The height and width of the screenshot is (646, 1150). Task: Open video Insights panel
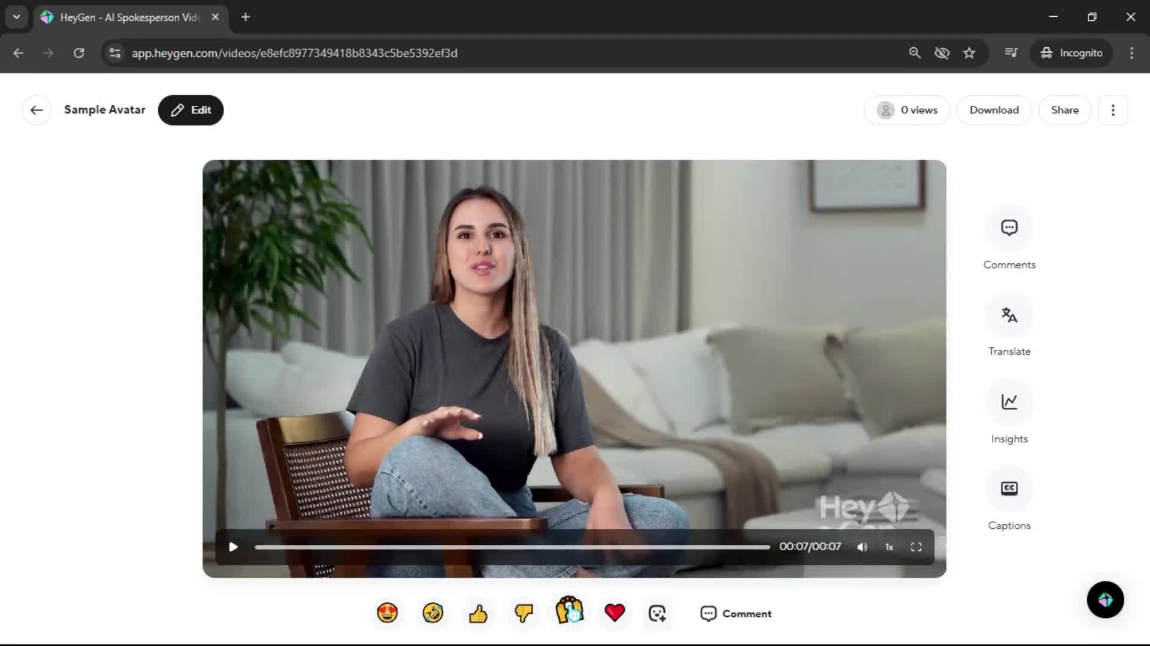coord(1009,402)
